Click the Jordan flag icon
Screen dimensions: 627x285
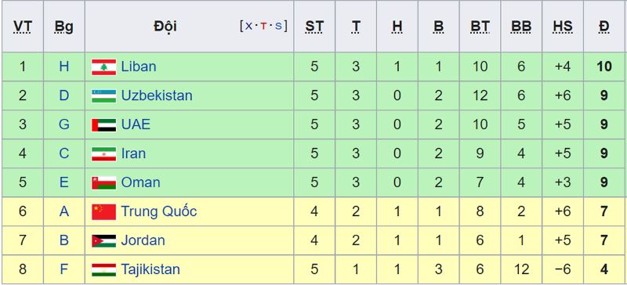coord(103,240)
